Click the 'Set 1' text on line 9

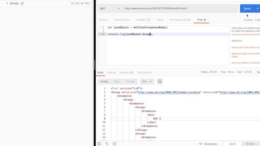(157, 118)
